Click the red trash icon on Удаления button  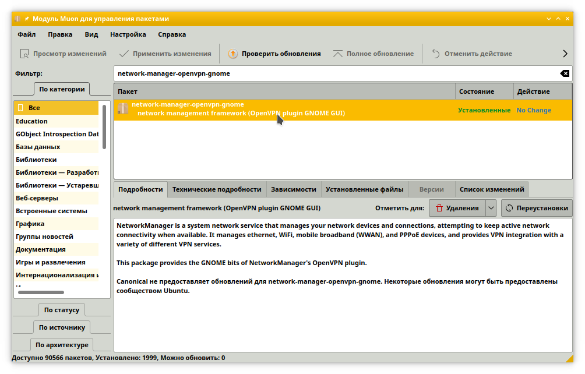439,208
